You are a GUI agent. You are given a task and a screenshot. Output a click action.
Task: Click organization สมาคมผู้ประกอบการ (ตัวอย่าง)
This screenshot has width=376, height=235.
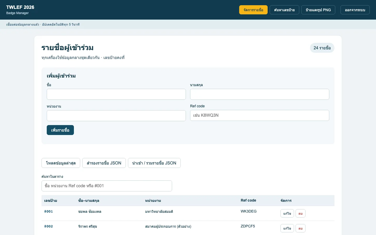pos(168,226)
